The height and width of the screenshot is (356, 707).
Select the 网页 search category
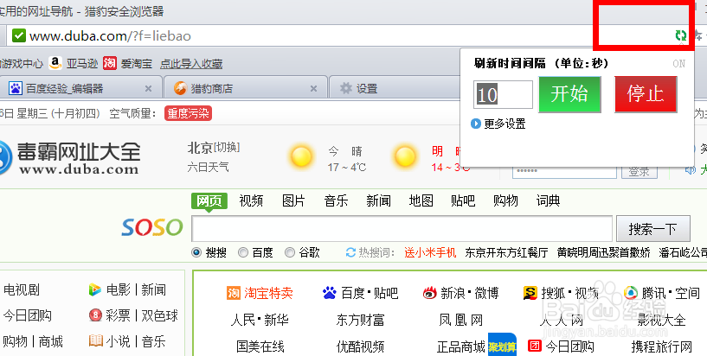(209, 200)
